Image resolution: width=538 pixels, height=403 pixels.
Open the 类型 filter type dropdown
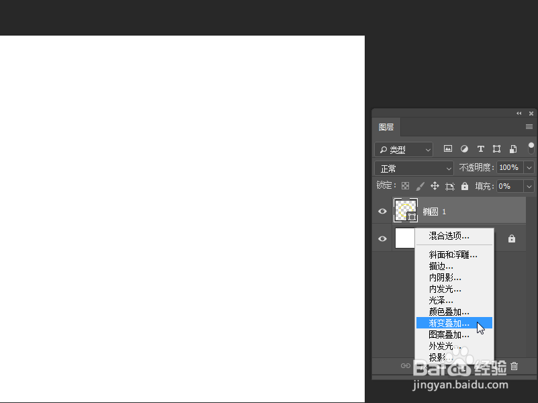[404, 150]
